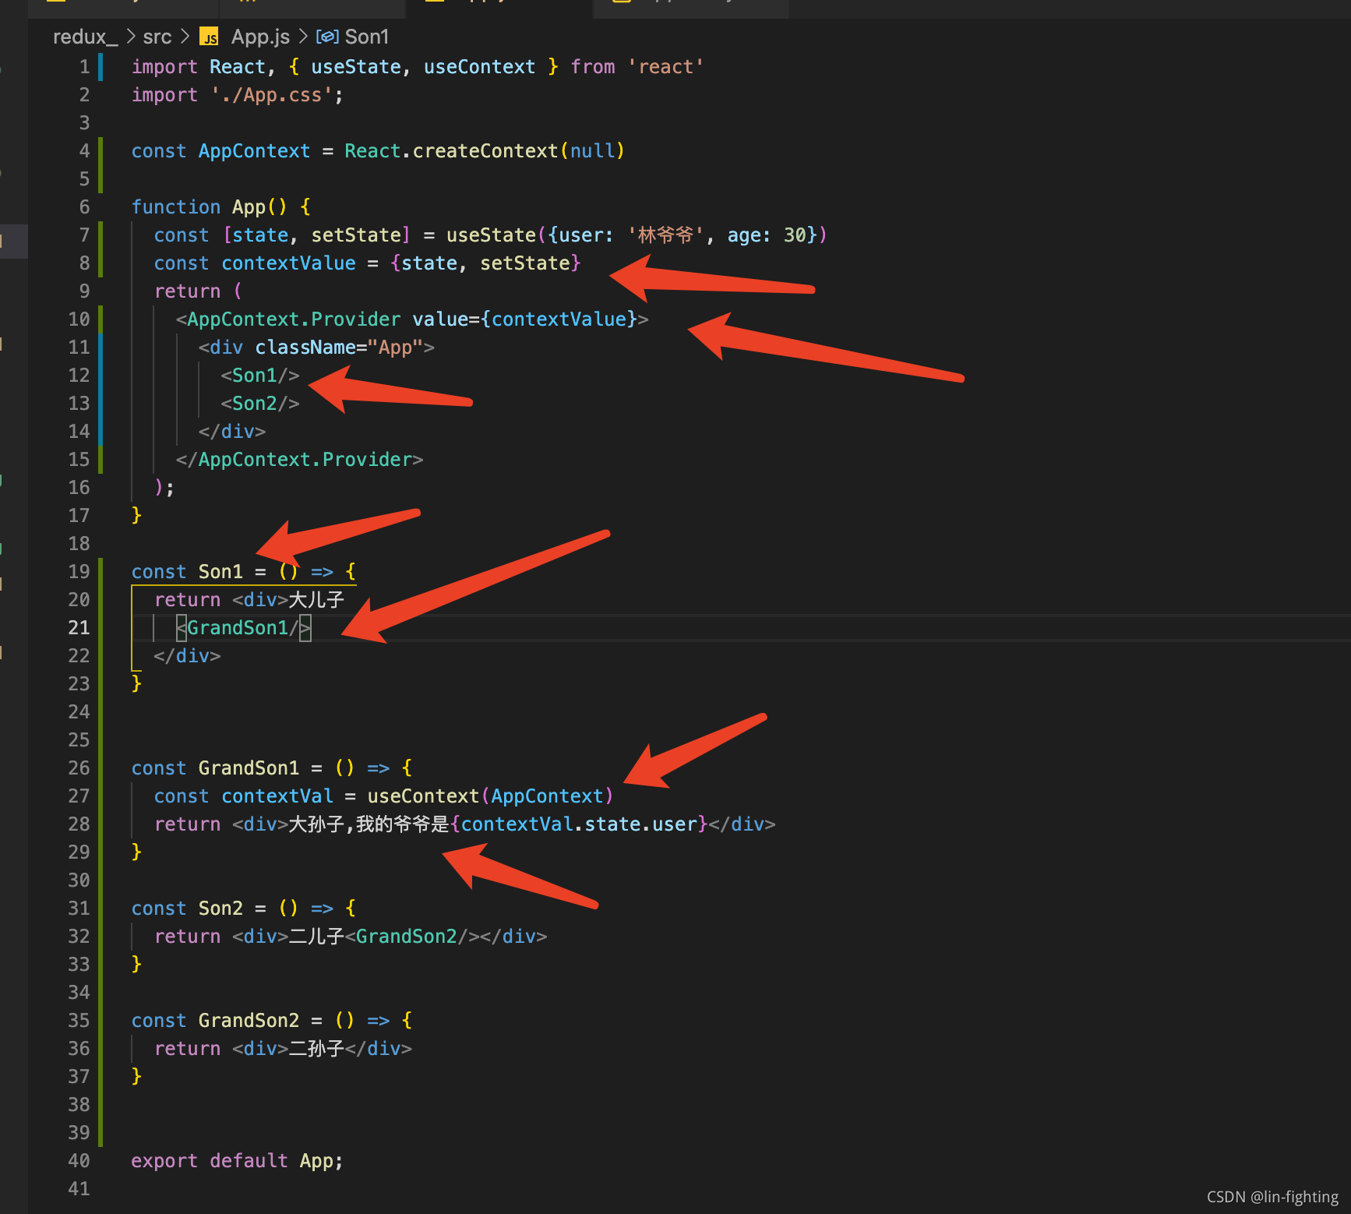
Task: Click the <Son1/> JSX tag
Action: (x=260, y=376)
